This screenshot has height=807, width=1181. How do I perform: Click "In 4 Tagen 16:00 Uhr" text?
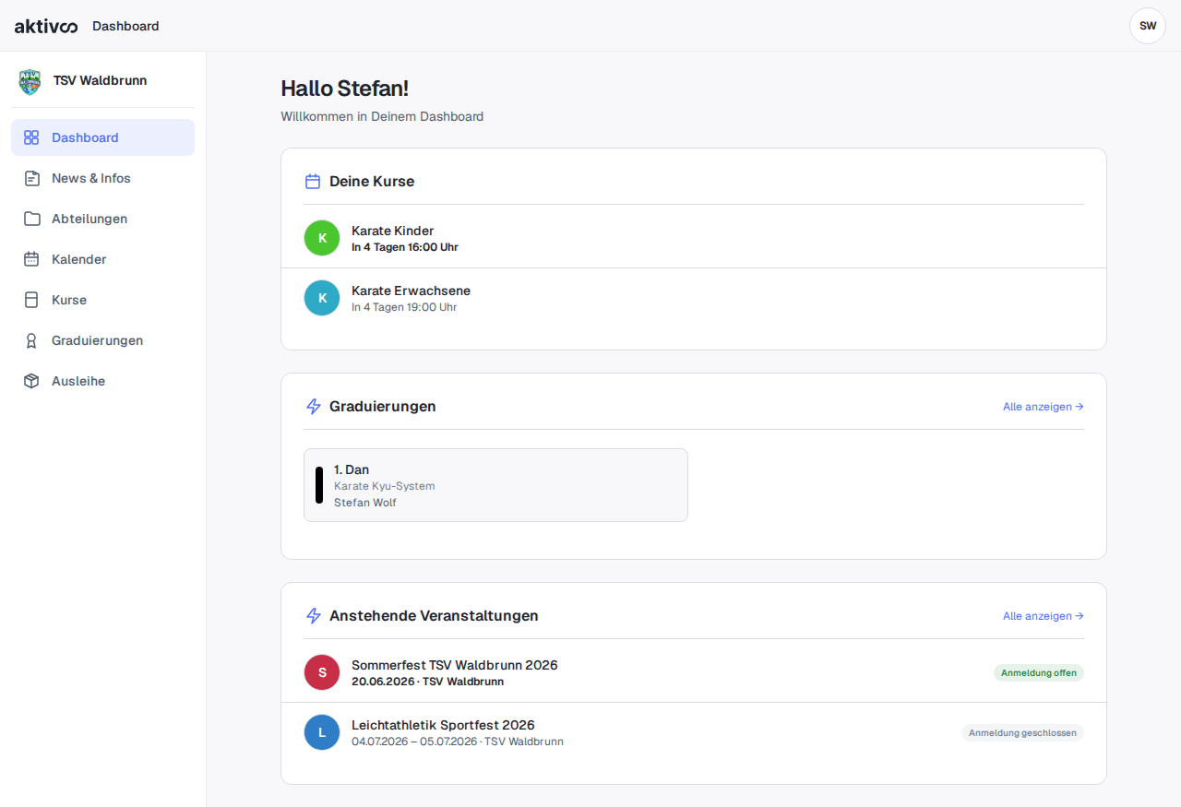coord(405,247)
